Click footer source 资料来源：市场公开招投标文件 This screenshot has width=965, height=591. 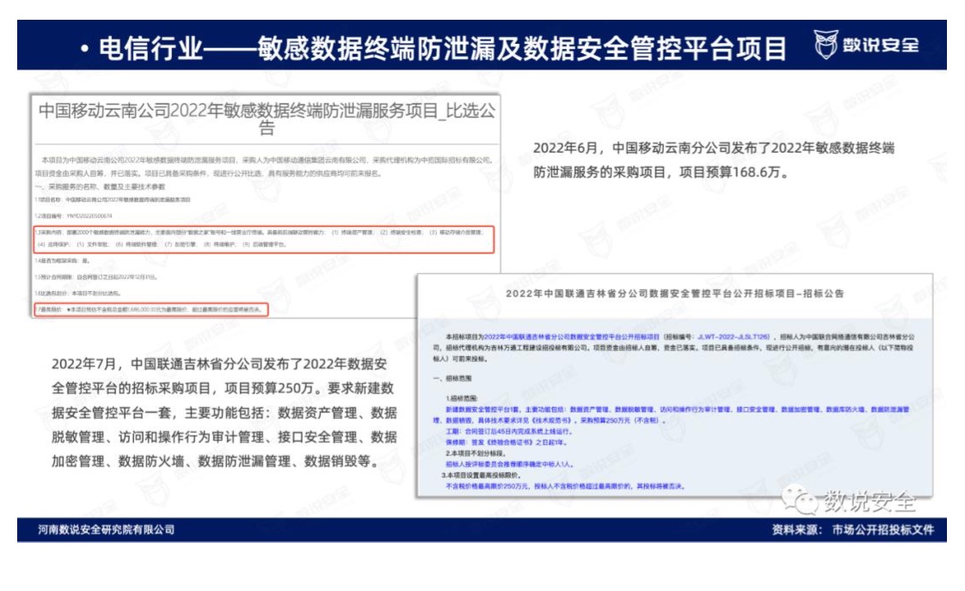click(853, 529)
